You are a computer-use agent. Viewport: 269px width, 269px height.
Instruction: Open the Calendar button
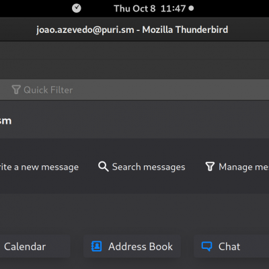[x=35, y=246]
